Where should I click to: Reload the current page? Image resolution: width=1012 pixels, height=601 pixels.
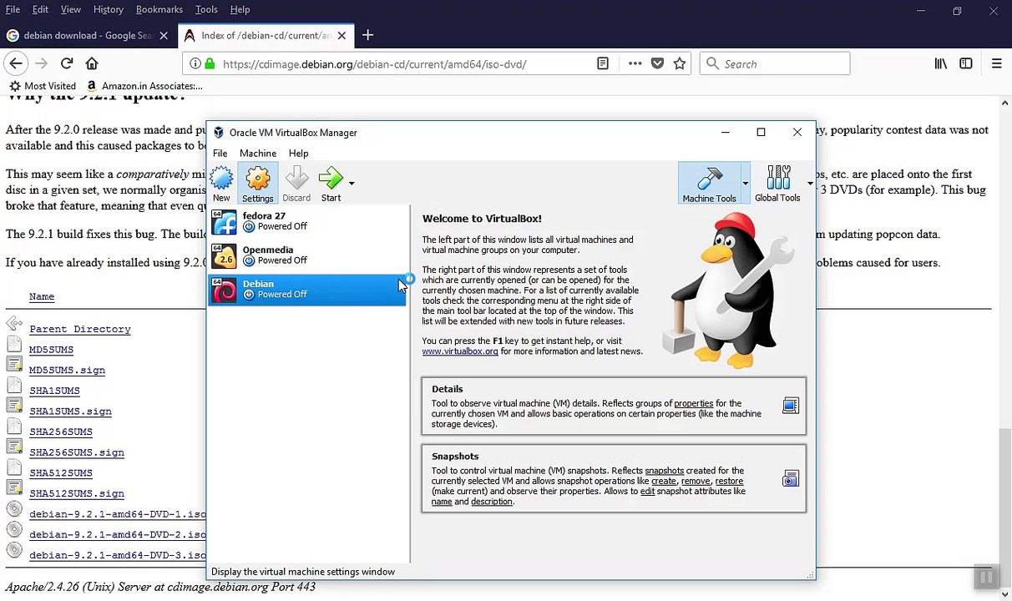pyautogui.click(x=67, y=63)
